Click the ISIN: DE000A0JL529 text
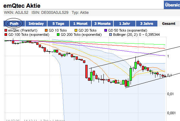This screenshot has width=180, height=121. click(50, 13)
